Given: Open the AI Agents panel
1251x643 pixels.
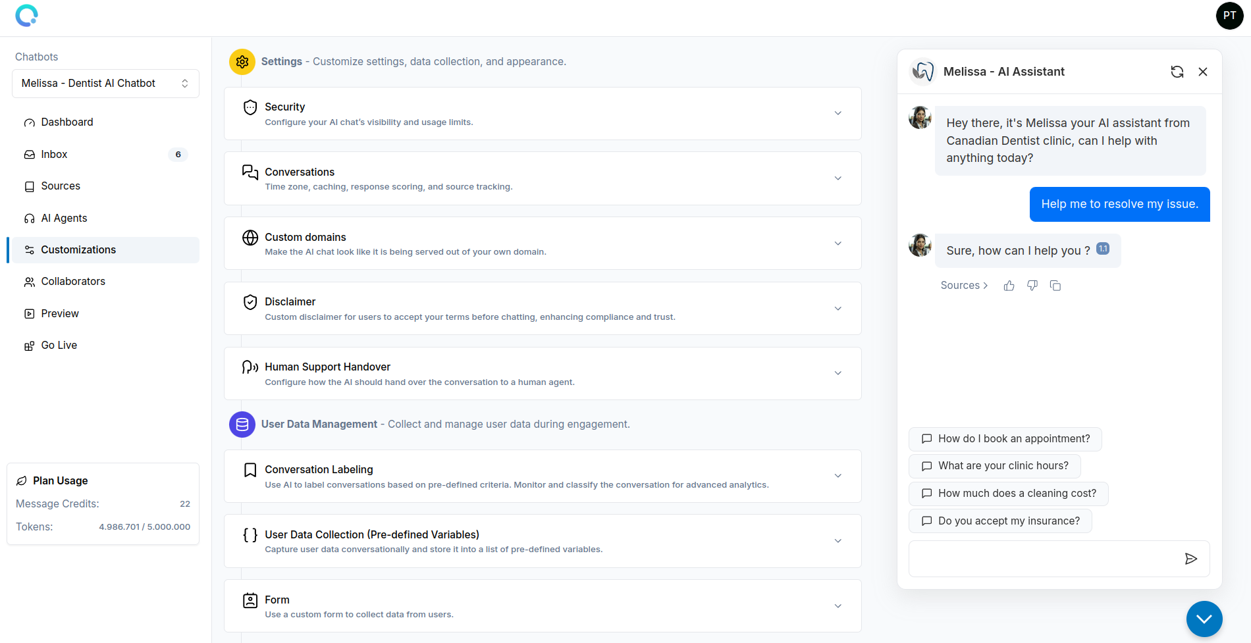Looking at the screenshot, I should click(64, 218).
